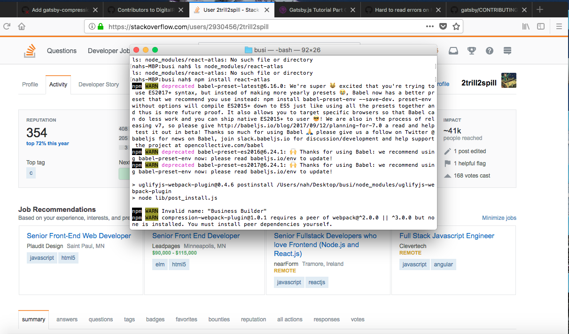Show site information icon in address bar
Viewport: 569px width, 334px height.
point(92,27)
